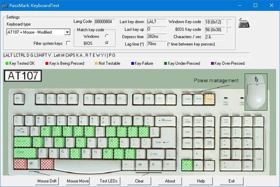Click the Characters / sec field showing 2.6

point(215,37)
